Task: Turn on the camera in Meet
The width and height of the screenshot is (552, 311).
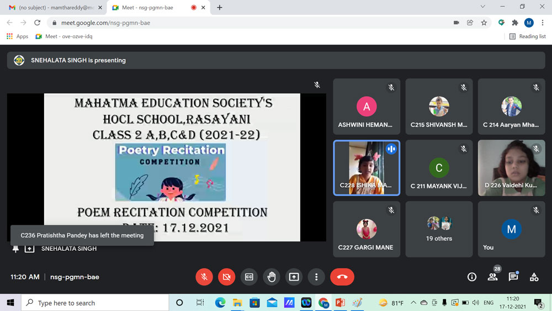Action: 226,277
